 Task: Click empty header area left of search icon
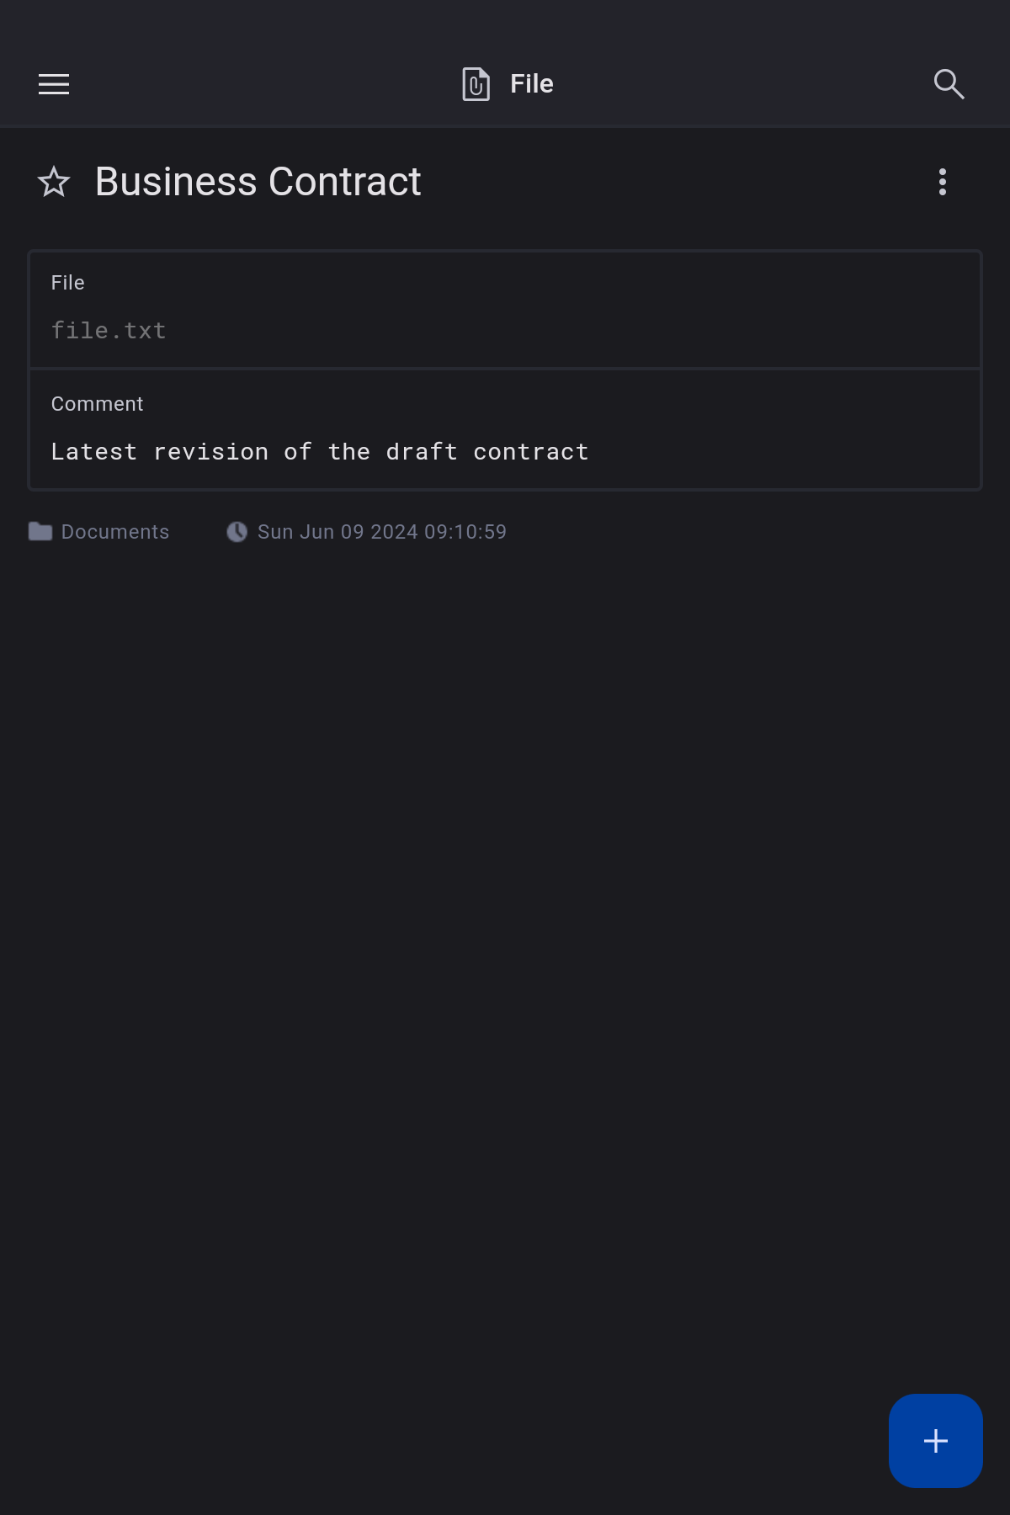tap(757, 84)
